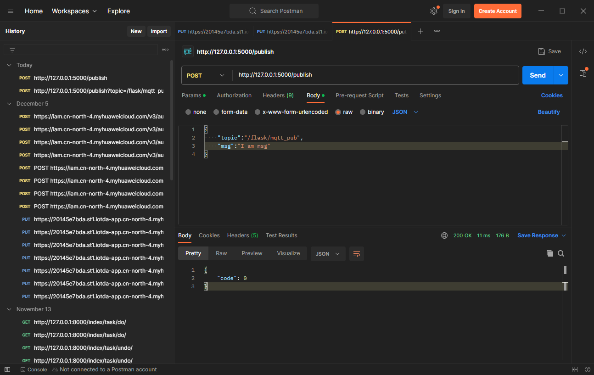Click the two-pane layout icon in status bar
Viewport: 594px width, 375px height.
coord(575,369)
